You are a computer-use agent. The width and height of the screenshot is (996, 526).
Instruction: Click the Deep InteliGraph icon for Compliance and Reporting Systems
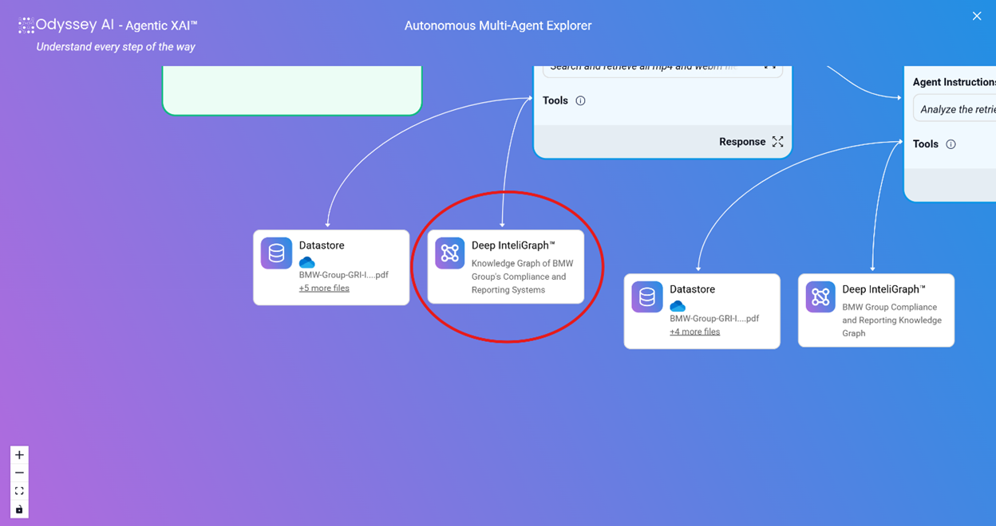click(x=450, y=253)
